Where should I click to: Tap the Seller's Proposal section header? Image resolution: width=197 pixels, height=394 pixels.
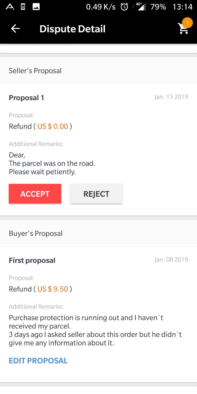point(98,70)
